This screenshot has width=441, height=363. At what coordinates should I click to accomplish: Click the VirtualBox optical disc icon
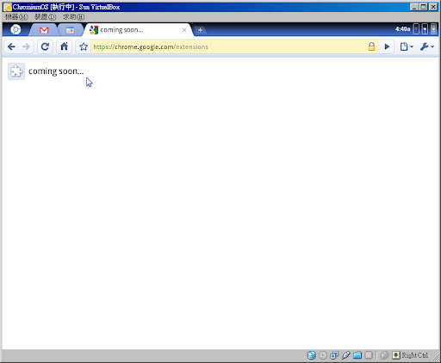(323, 355)
